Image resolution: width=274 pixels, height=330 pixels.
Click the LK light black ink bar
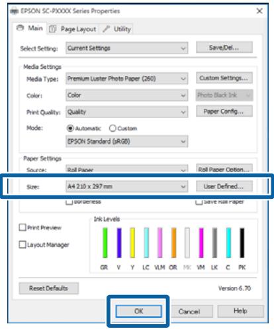coord(214,243)
